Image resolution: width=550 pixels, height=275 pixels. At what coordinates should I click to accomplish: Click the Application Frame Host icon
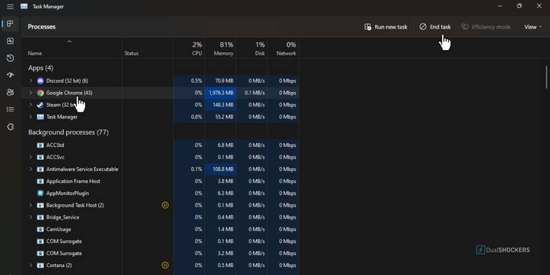coord(41,181)
